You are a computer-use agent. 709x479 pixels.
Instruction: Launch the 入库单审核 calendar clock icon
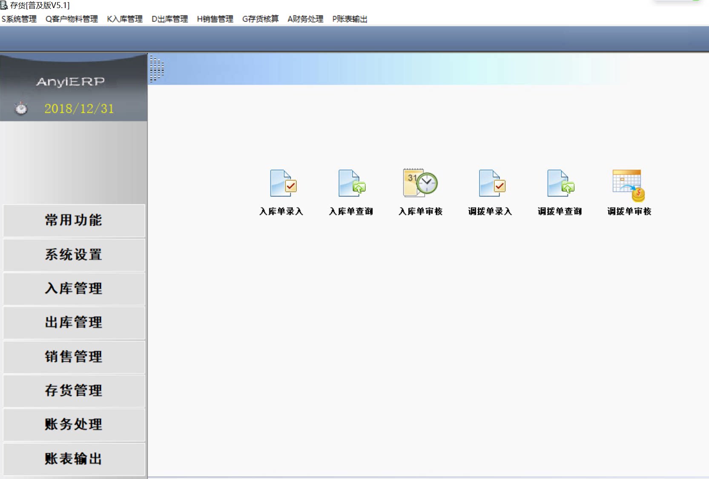[420, 183]
